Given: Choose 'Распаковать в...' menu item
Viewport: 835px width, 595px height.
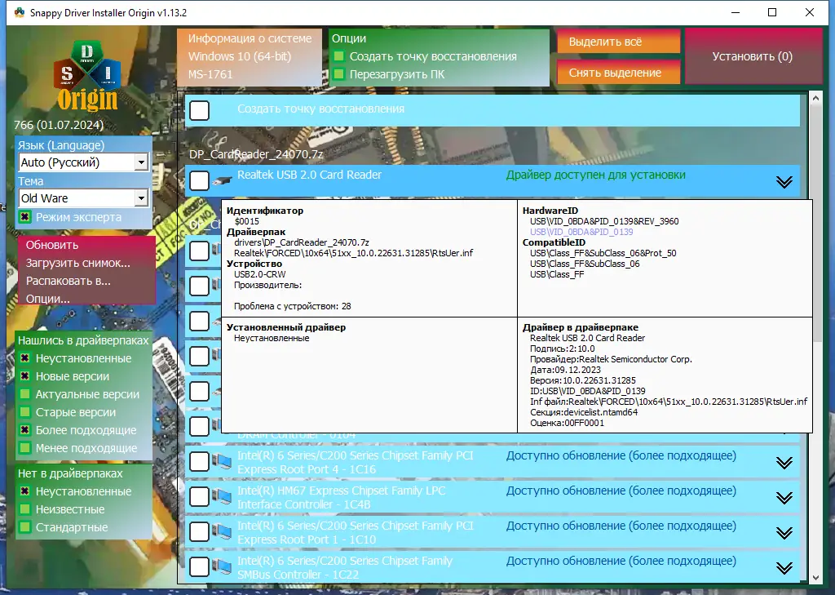Looking at the screenshot, I should 68,281.
